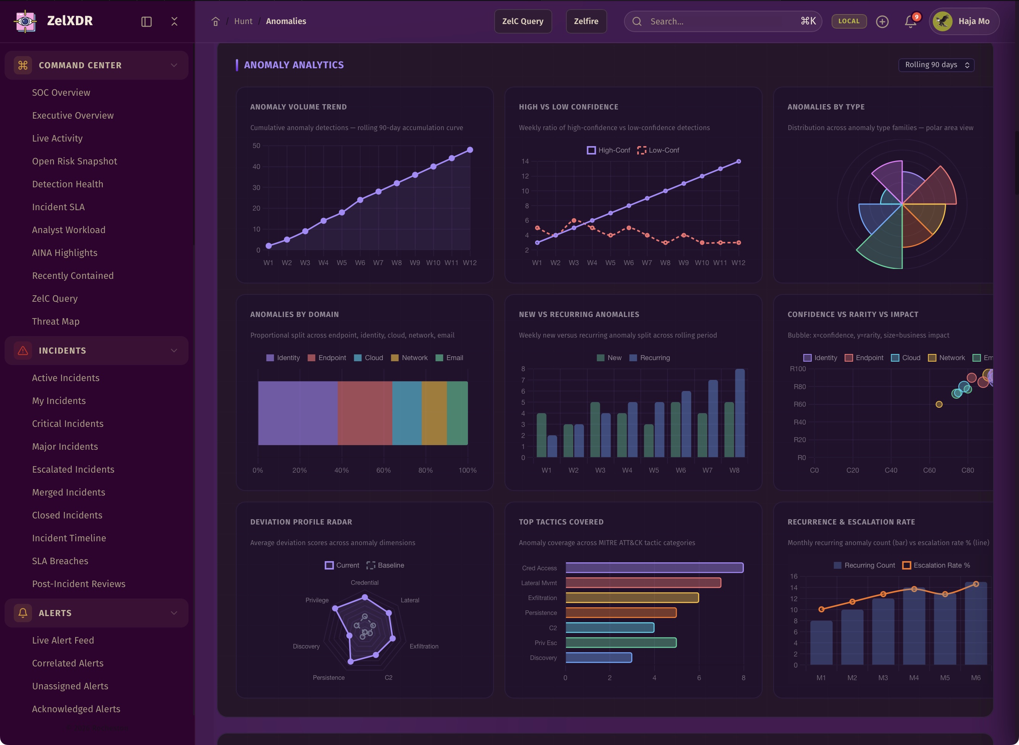Viewport: 1019px width, 745px height.
Task: Collapse the Incidents section chevron
Action: tap(174, 351)
